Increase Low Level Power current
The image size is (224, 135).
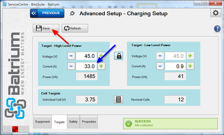pyautogui.click(x=190, y=66)
